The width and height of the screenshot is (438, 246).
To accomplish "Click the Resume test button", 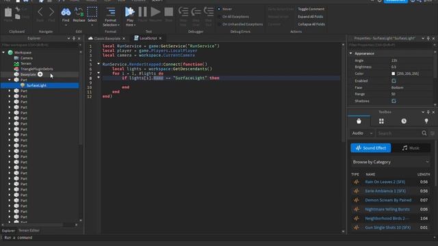I will [155, 12].
